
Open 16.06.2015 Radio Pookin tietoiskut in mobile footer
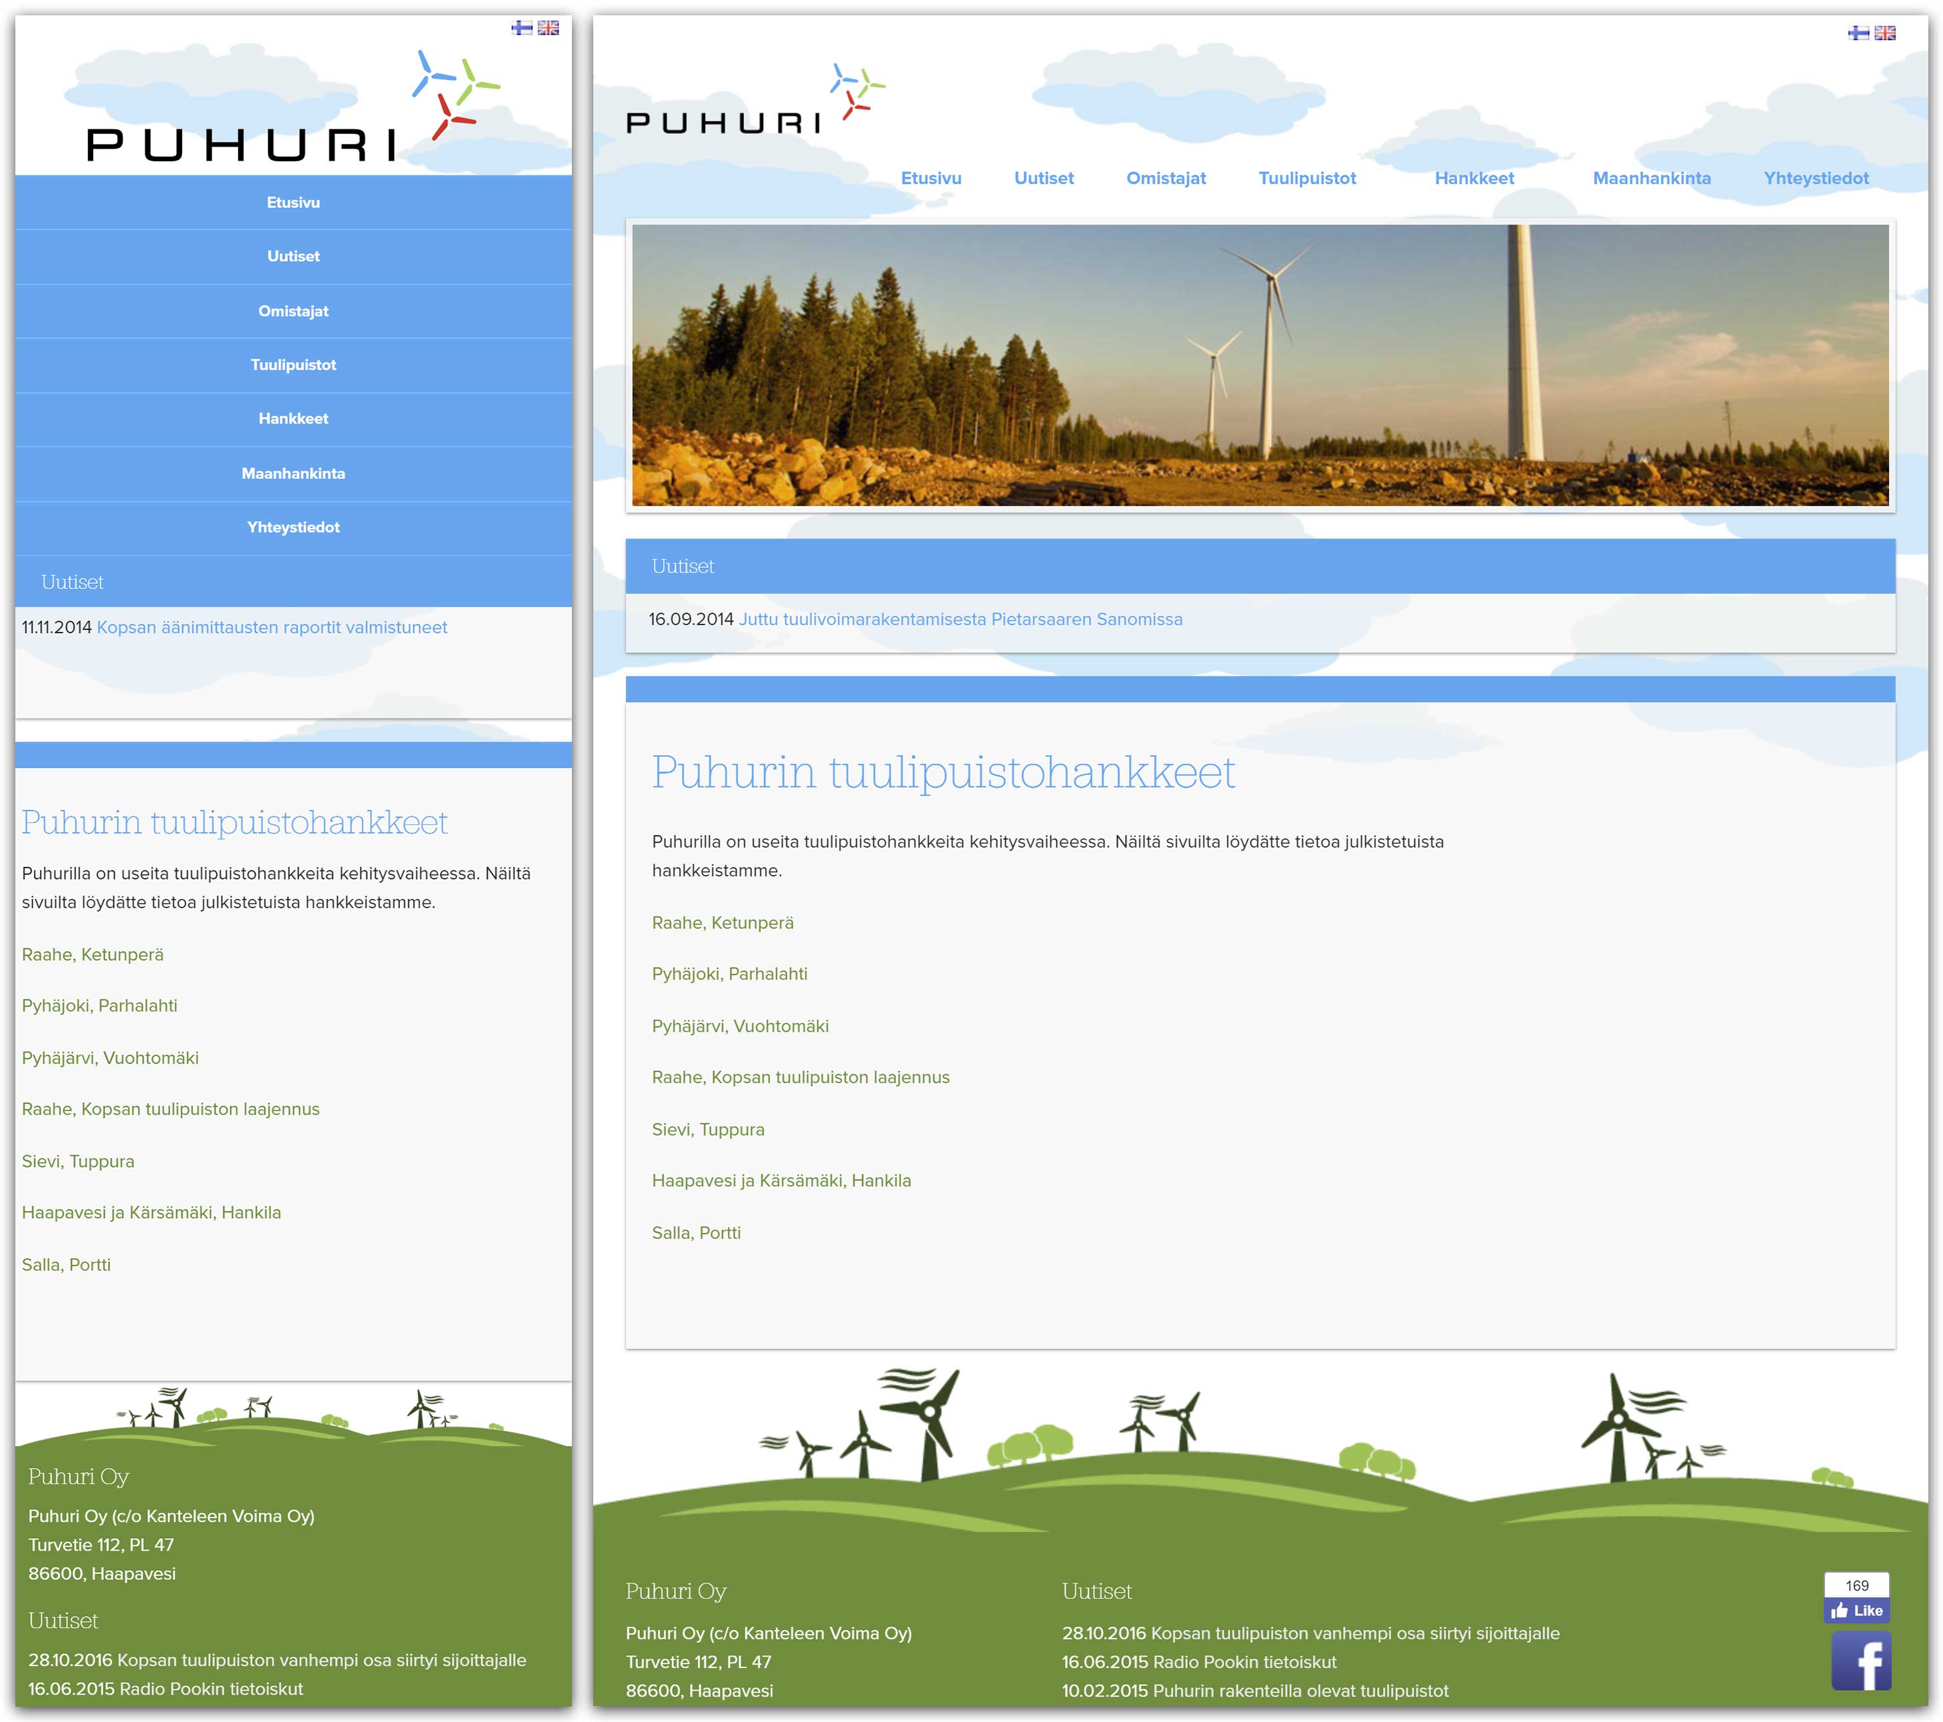click(165, 1689)
